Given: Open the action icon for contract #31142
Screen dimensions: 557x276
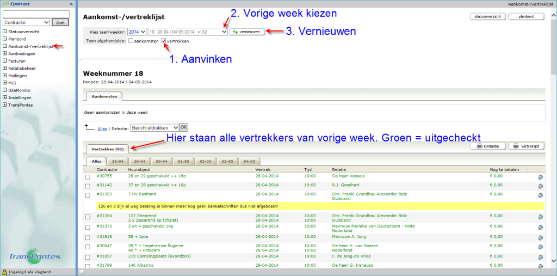Looking at the screenshot, I should (540, 186).
